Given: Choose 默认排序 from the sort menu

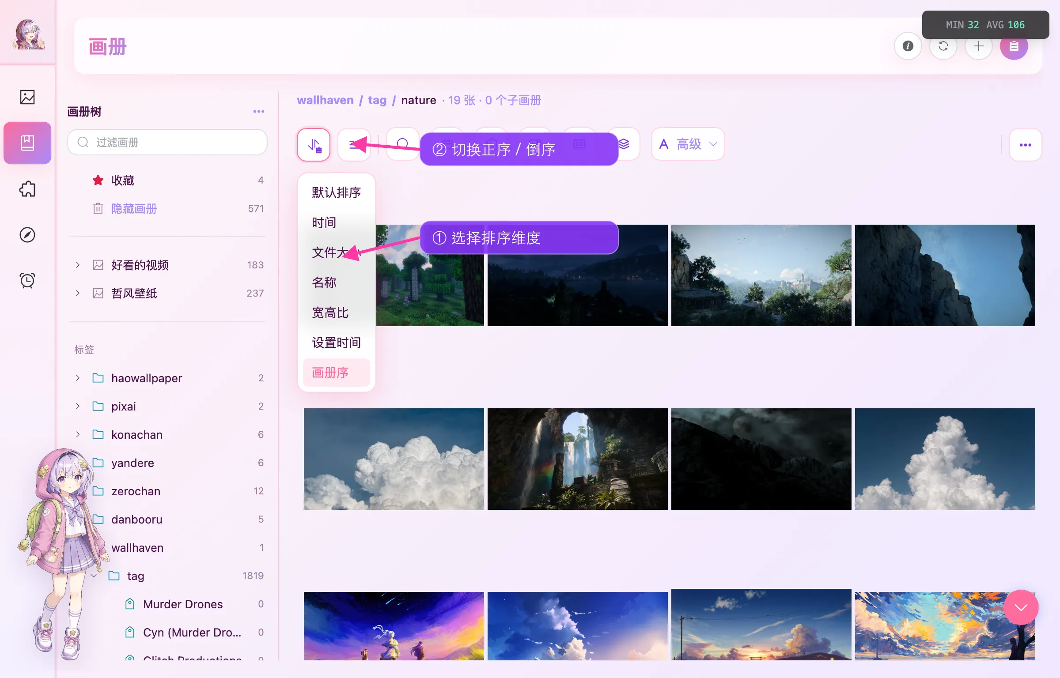Looking at the screenshot, I should click(337, 192).
